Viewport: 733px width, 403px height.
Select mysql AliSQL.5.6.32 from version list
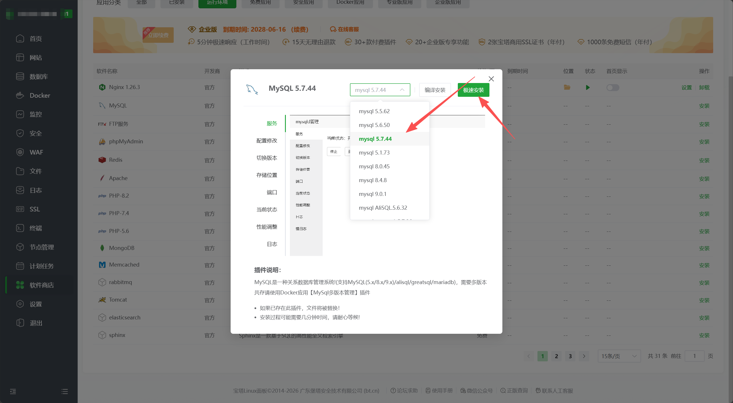click(390, 208)
